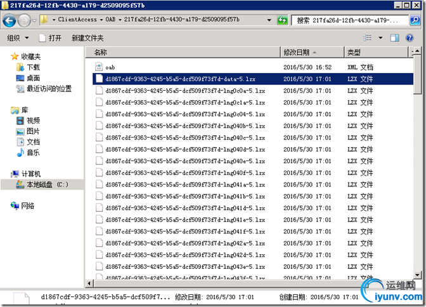
Task: Click the search magnifier icon
Action: click(x=415, y=20)
